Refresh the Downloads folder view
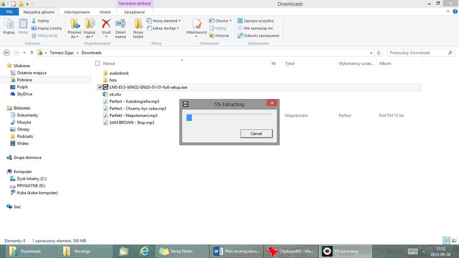This screenshot has width=459, height=258. 379,53
